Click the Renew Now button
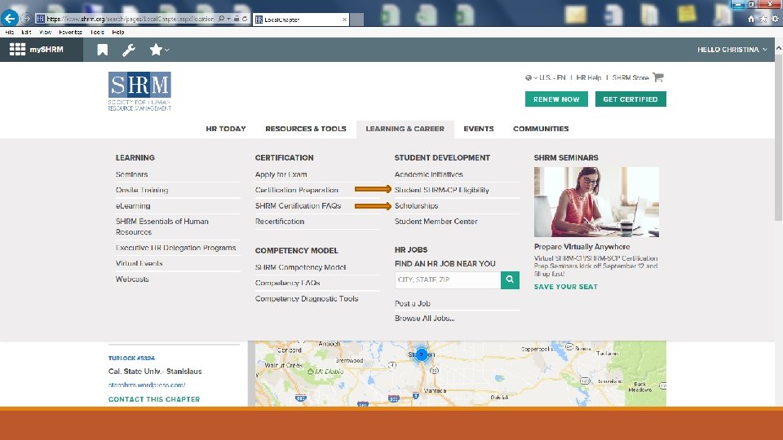This screenshot has width=783, height=440. click(x=556, y=99)
